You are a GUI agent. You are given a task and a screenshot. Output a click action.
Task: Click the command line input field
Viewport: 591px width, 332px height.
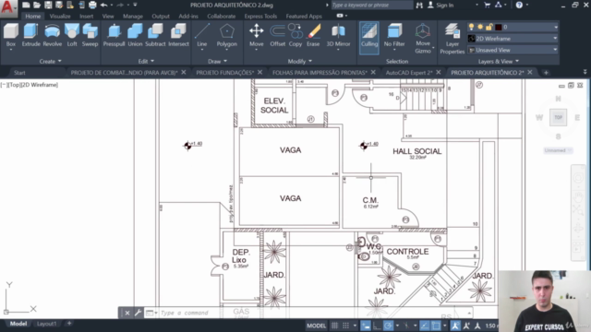[313, 313]
